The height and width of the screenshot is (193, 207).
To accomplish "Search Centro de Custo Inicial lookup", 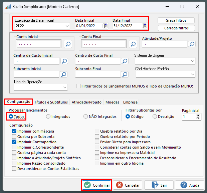I will pos(64,61).
